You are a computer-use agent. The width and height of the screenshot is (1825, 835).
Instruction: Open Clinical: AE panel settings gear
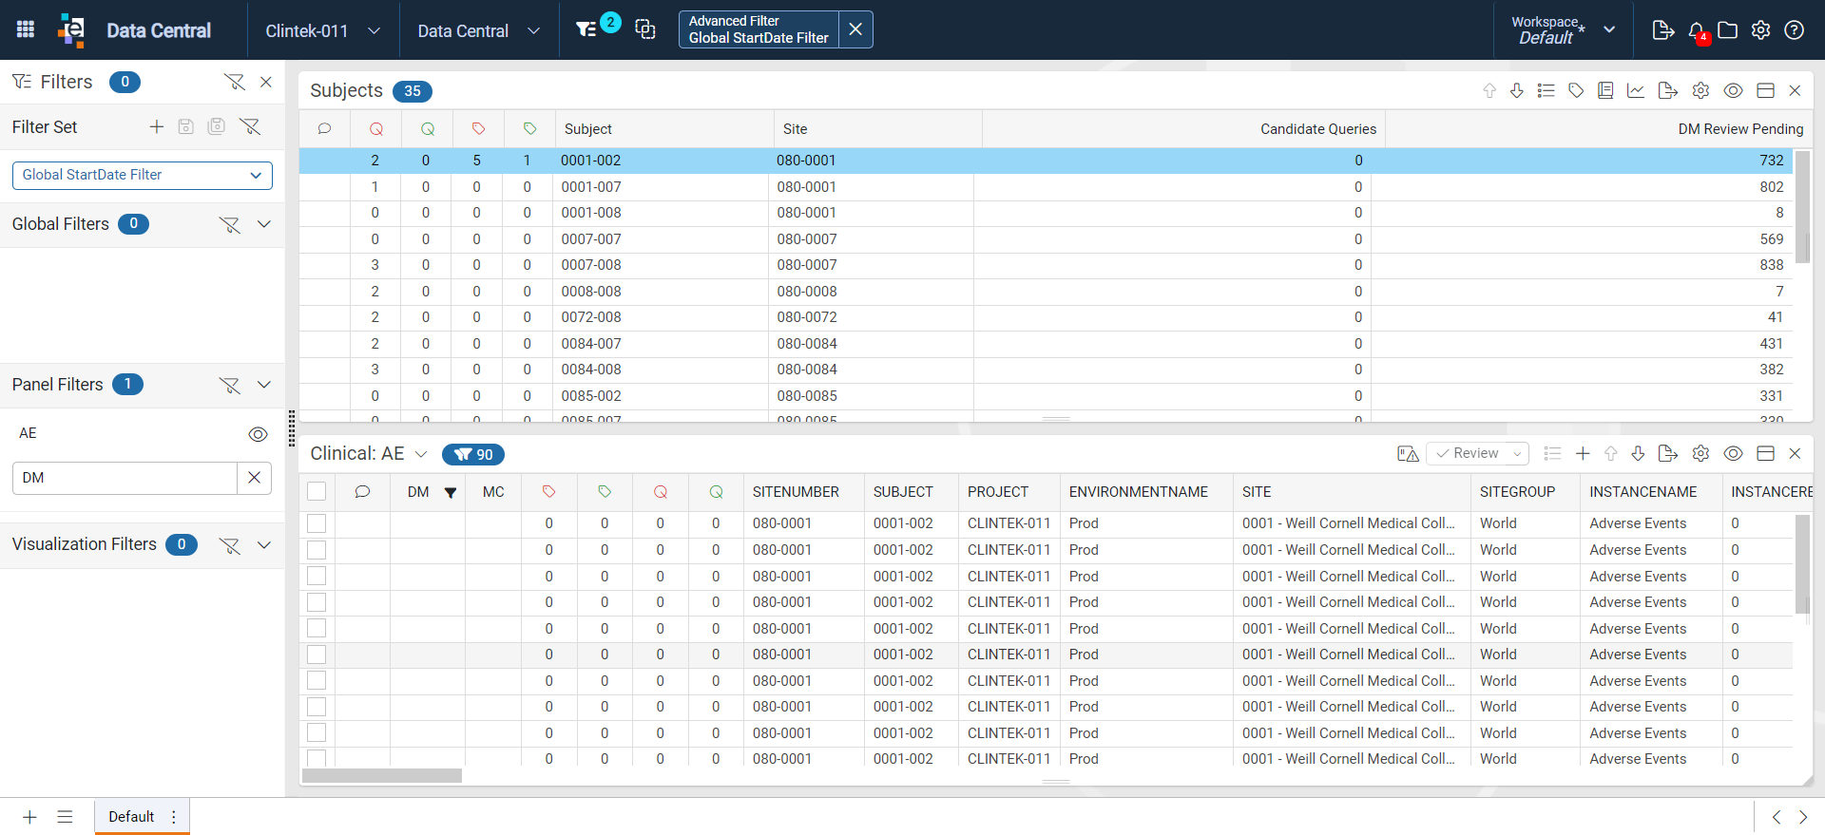point(1700,453)
